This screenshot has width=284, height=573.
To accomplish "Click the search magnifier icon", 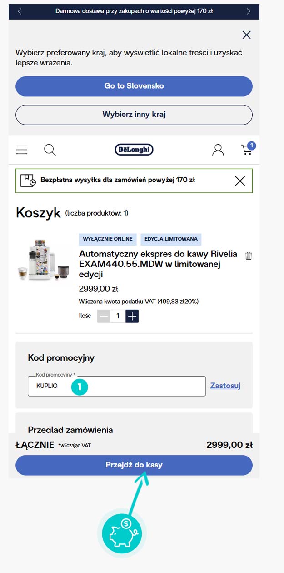I will 50,150.
